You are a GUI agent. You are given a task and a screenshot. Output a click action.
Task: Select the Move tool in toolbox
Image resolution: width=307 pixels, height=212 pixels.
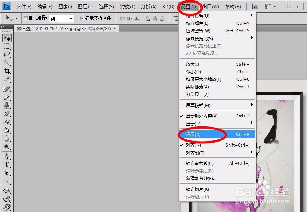7,38
